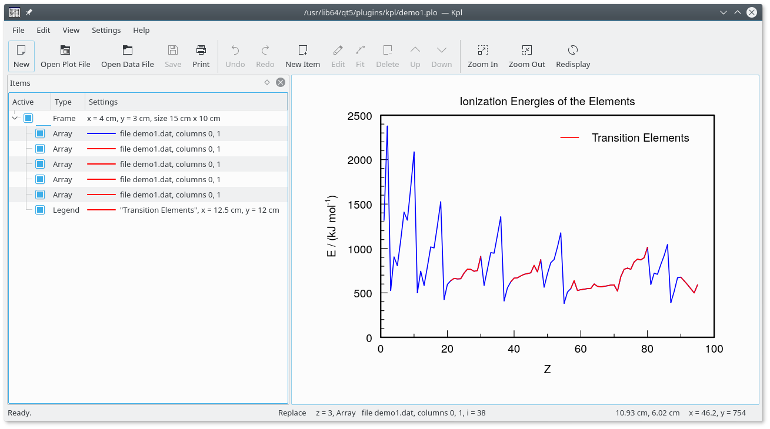The height and width of the screenshot is (429, 770).
Task: Open the Edit menu
Action: coord(44,30)
